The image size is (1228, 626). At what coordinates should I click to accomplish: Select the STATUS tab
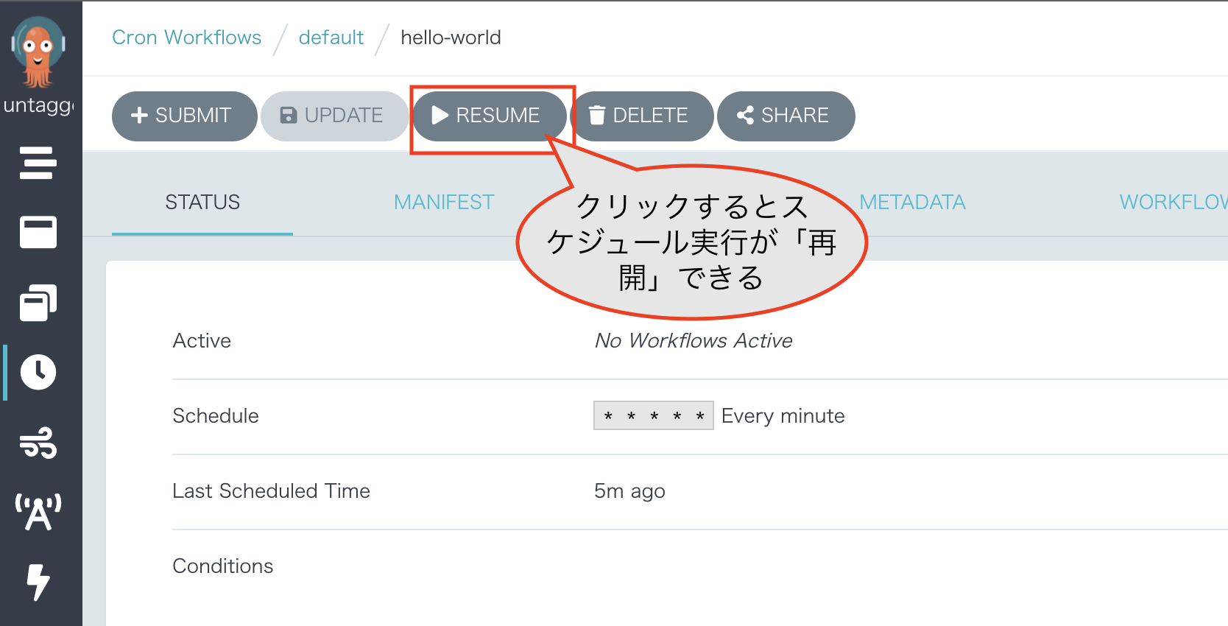(202, 202)
